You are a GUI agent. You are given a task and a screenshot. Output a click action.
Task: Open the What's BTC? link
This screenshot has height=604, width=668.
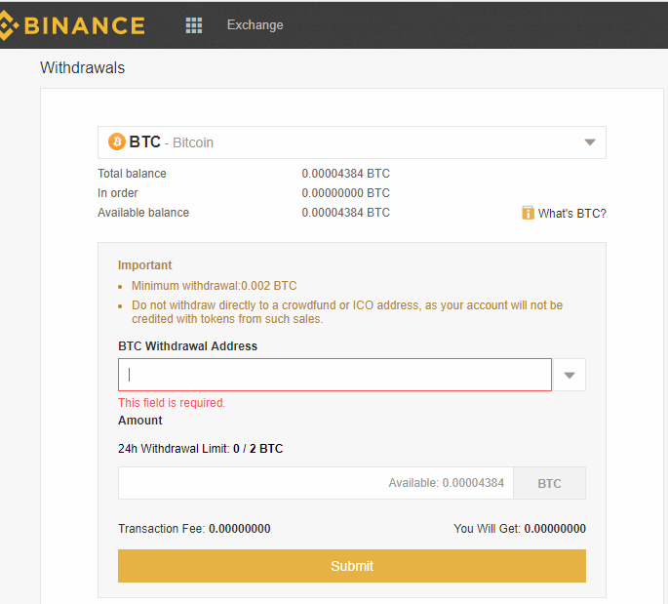click(x=571, y=213)
